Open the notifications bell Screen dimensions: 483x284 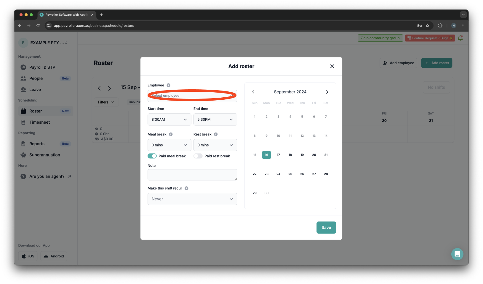(x=460, y=38)
